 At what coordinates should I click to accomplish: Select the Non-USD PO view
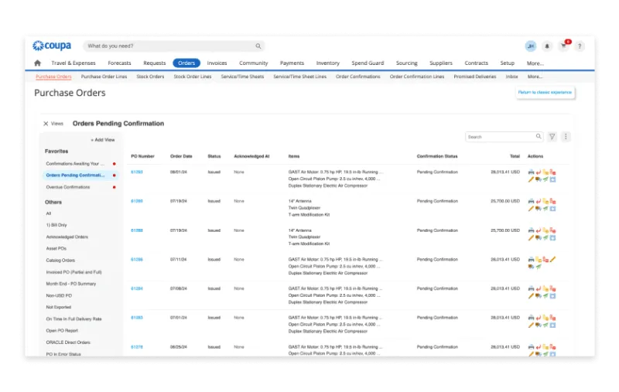point(59,296)
